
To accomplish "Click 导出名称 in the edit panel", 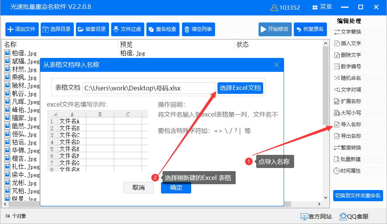I will coord(348,136).
